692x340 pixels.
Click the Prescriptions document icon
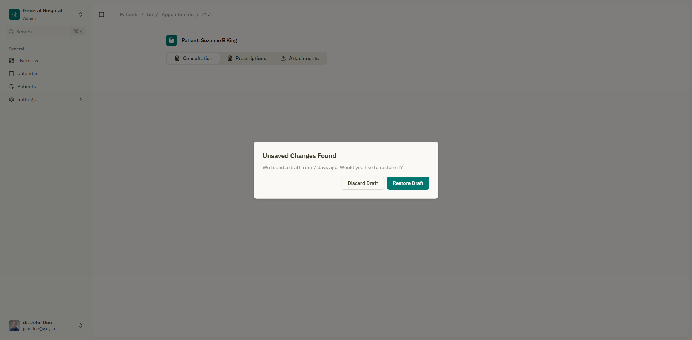click(230, 58)
